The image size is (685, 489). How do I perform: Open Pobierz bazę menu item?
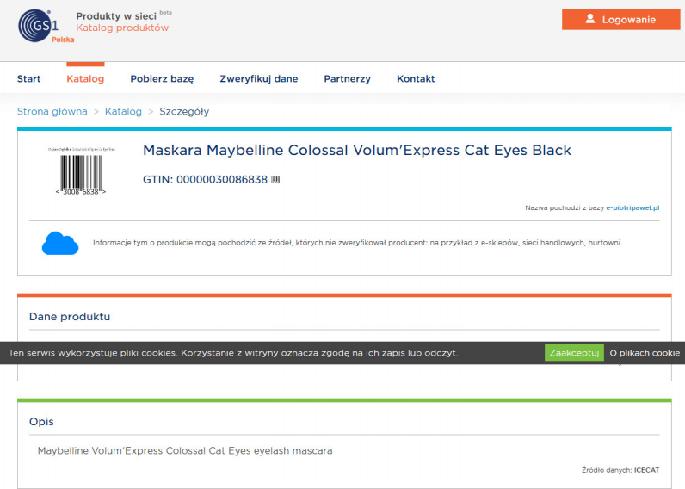(x=162, y=79)
